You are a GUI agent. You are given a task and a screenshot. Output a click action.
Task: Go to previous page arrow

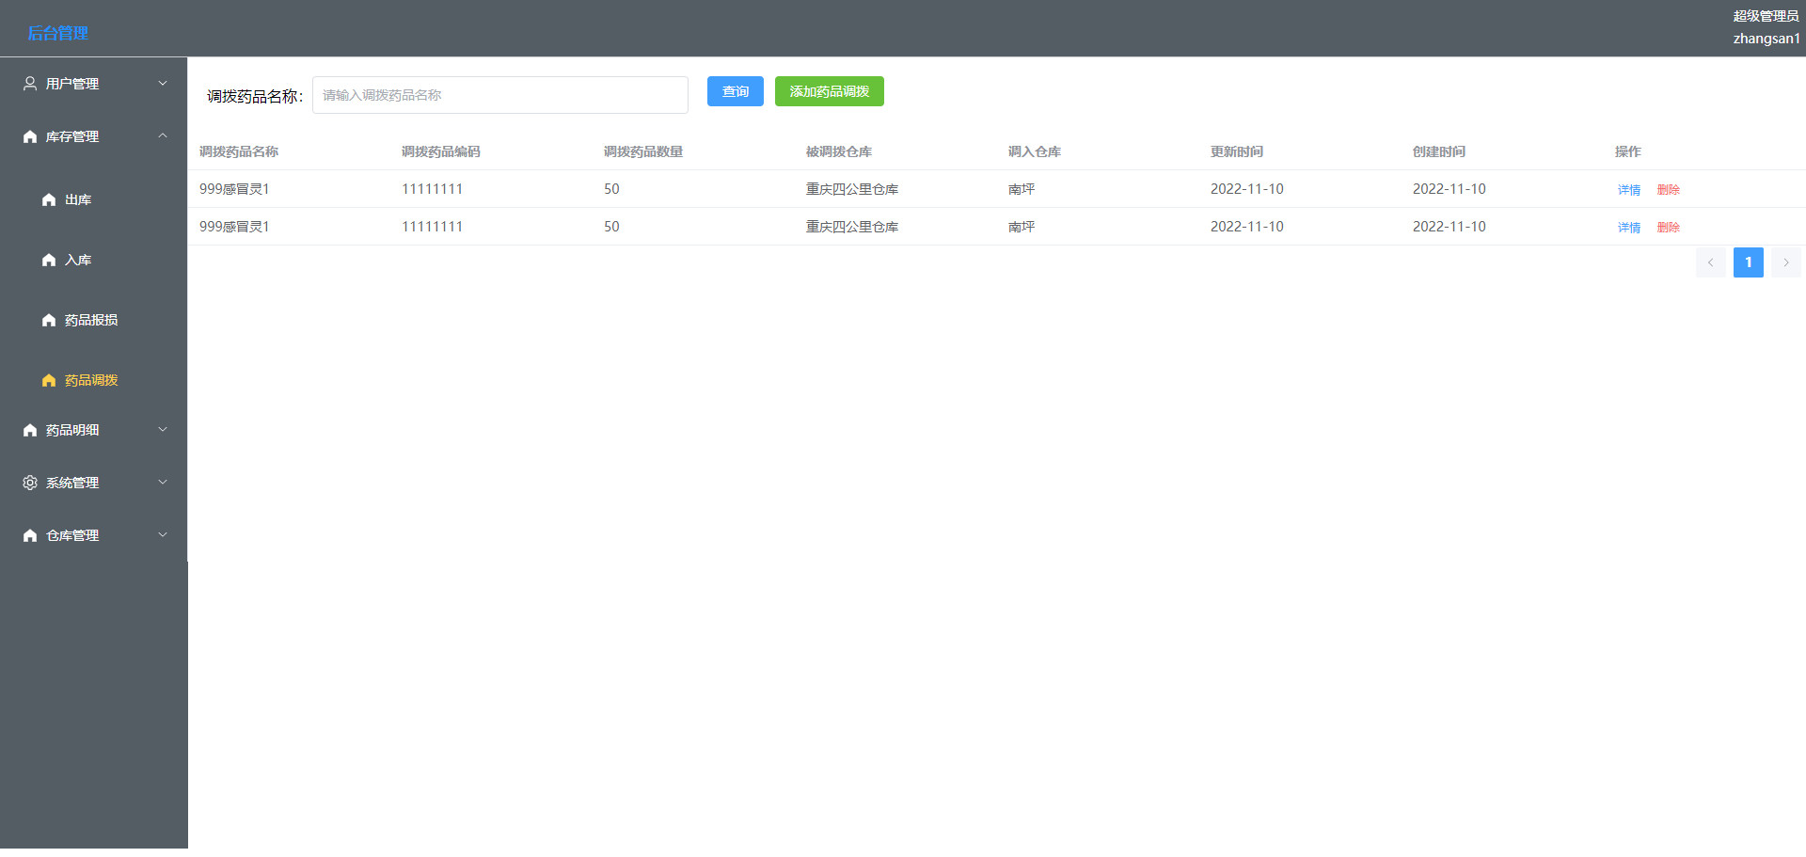pos(1710,262)
